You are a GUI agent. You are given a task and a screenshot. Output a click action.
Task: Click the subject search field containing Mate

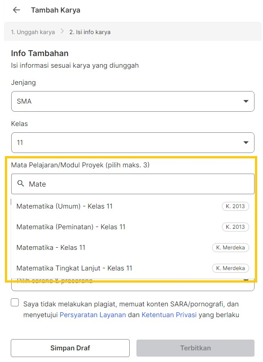[133, 184]
